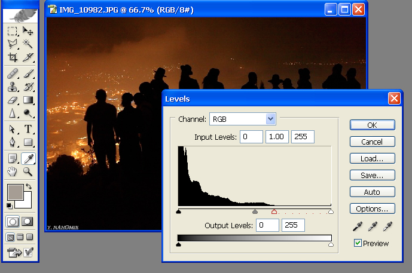Switch to Quick Mask mode
Screen dimensions: 412x273
[x=28, y=222]
